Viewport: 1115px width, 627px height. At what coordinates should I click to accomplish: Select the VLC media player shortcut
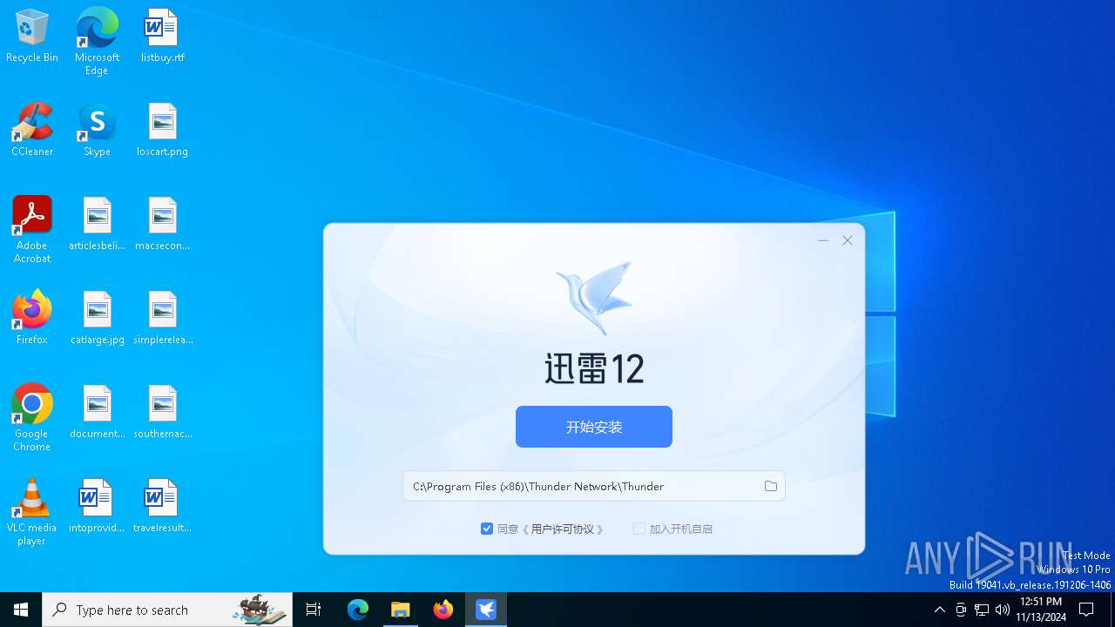pyautogui.click(x=32, y=512)
